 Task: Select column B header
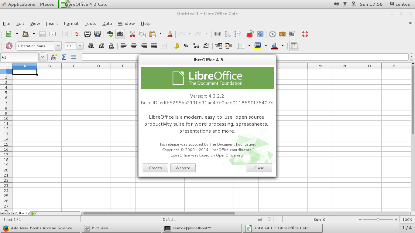[49, 66]
